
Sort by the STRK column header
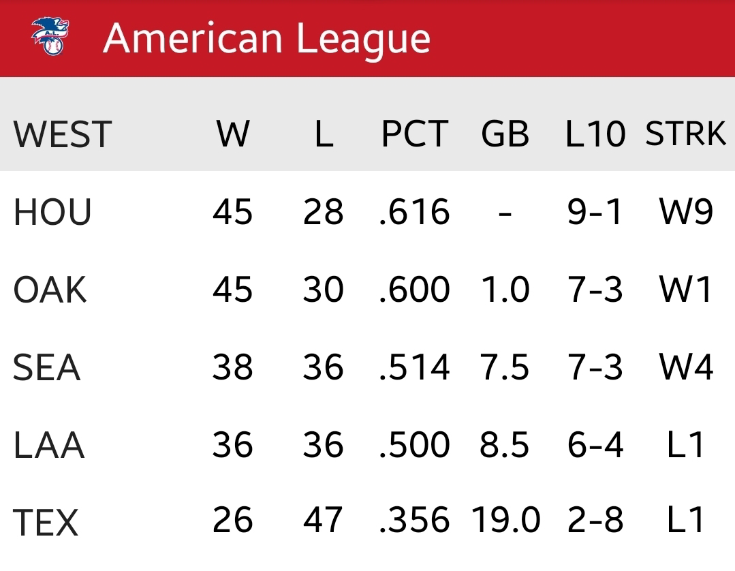click(x=685, y=134)
